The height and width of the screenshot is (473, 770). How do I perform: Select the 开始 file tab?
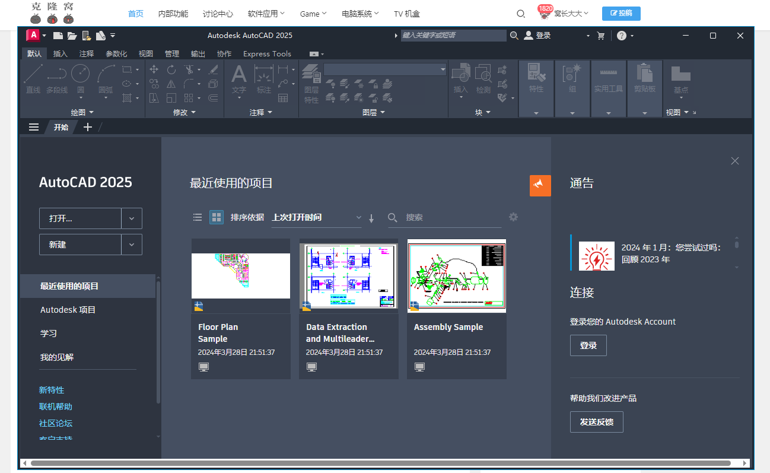(61, 127)
